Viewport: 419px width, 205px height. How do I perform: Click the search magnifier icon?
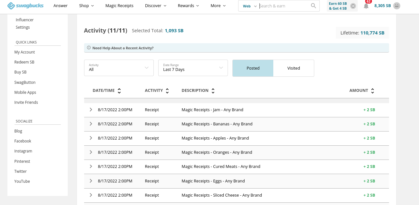(x=313, y=6)
